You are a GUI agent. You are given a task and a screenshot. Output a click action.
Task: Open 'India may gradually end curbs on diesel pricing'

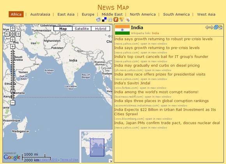pos(157,65)
